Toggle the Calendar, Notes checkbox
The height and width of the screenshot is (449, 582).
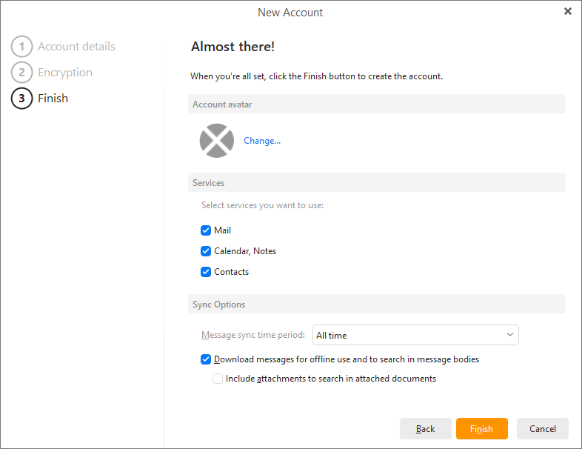tap(206, 251)
